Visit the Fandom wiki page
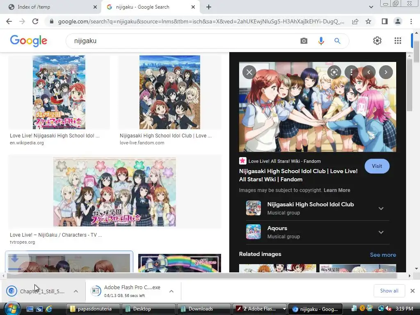 (x=377, y=166)
